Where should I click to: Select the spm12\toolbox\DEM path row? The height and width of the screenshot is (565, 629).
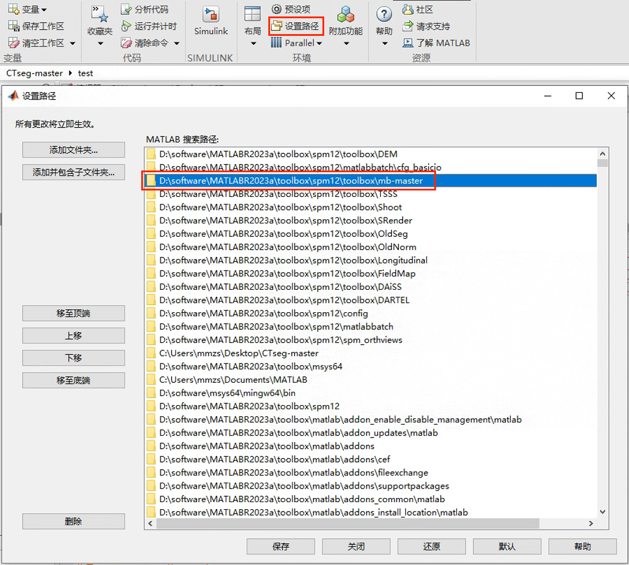[x=371, y=154]
